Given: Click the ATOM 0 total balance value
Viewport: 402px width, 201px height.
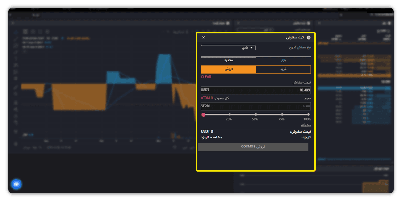Looking at the screenshot, I should tap(207, 98).
